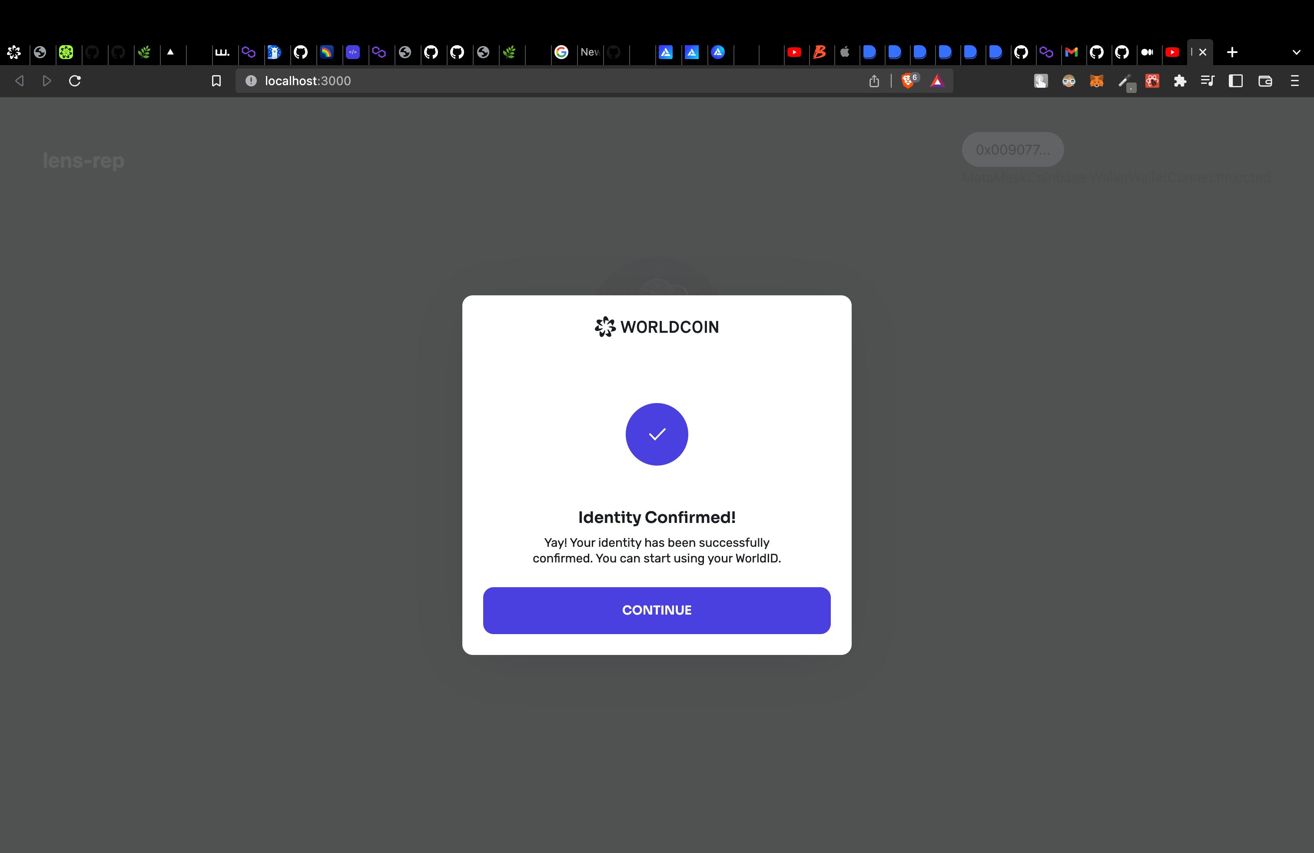Click the browser extensions puzzle icon

1179,80
